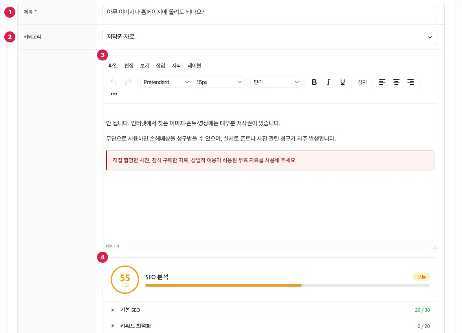
Task: Center align the text
Action: [x=396, y=82]
